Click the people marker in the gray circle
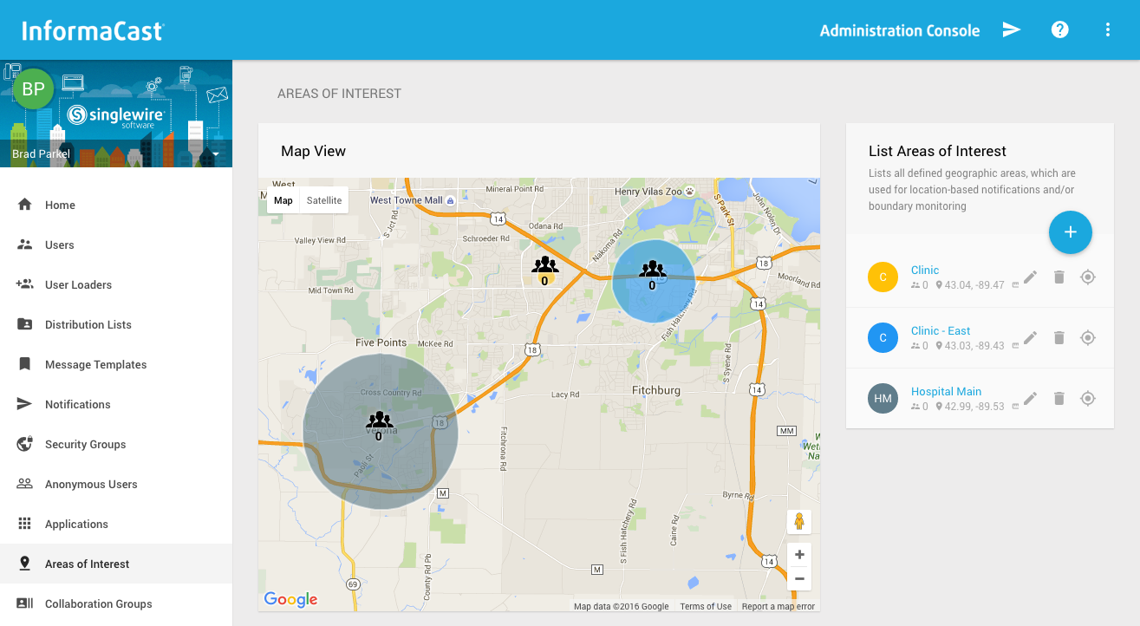This screenshot has width=1140, height=626. 379,421
